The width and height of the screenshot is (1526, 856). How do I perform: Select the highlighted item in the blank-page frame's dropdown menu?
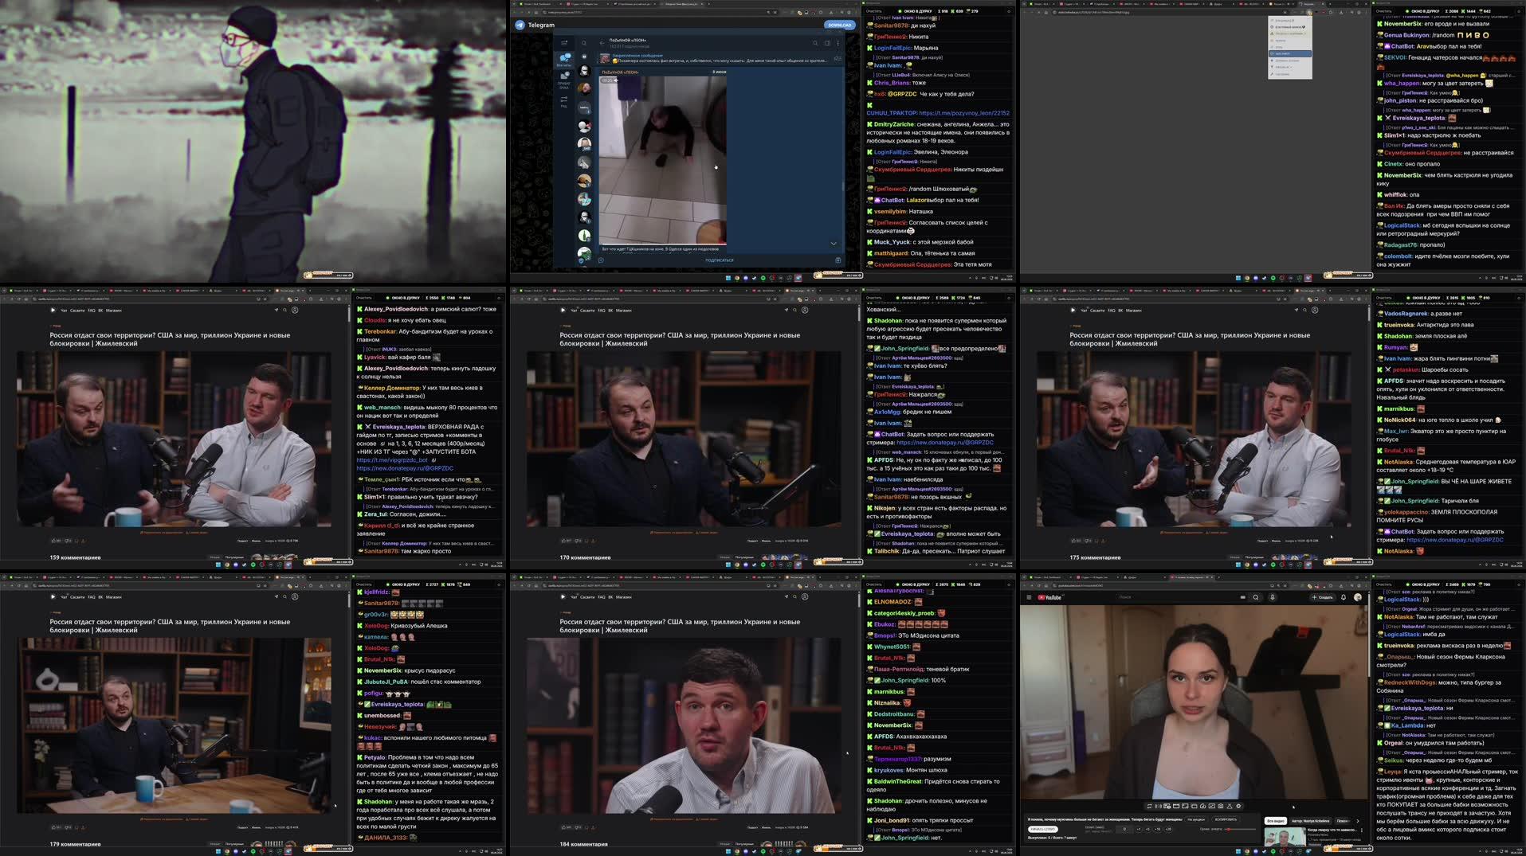click(x=1290, y=53)
